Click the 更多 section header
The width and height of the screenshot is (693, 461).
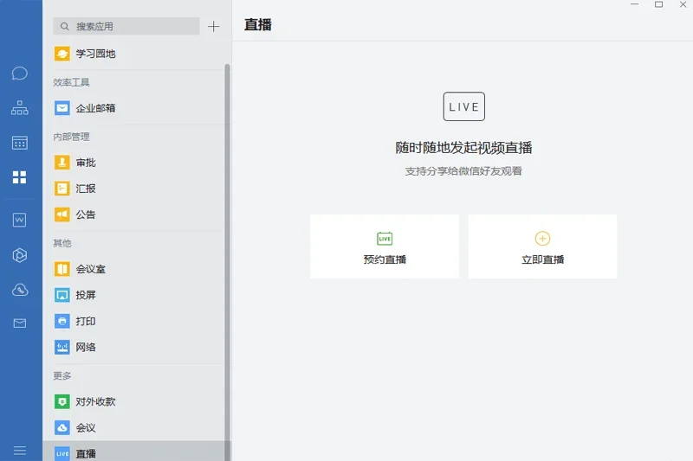coord(62,375)
